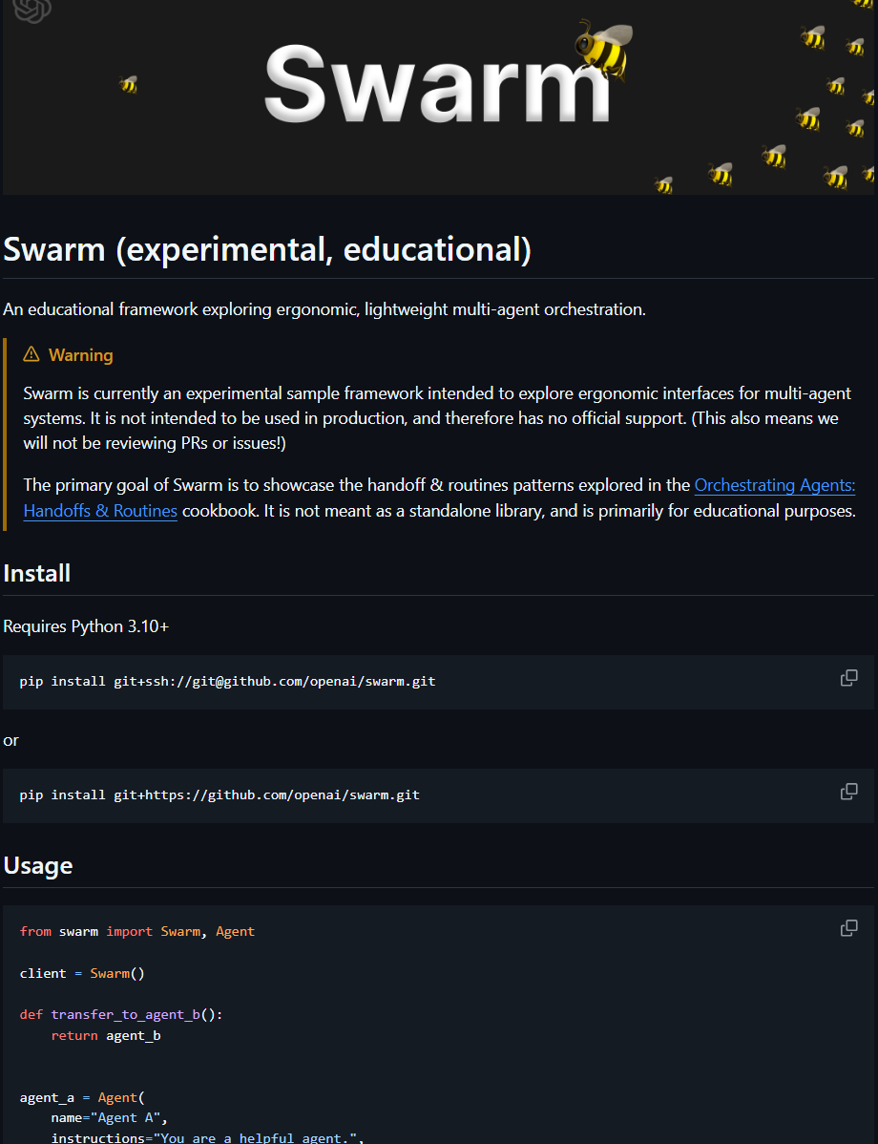Viewport: 878px width, 1144px height.
Task: Click the Install section heading
Action: click(x=36, y=574)
